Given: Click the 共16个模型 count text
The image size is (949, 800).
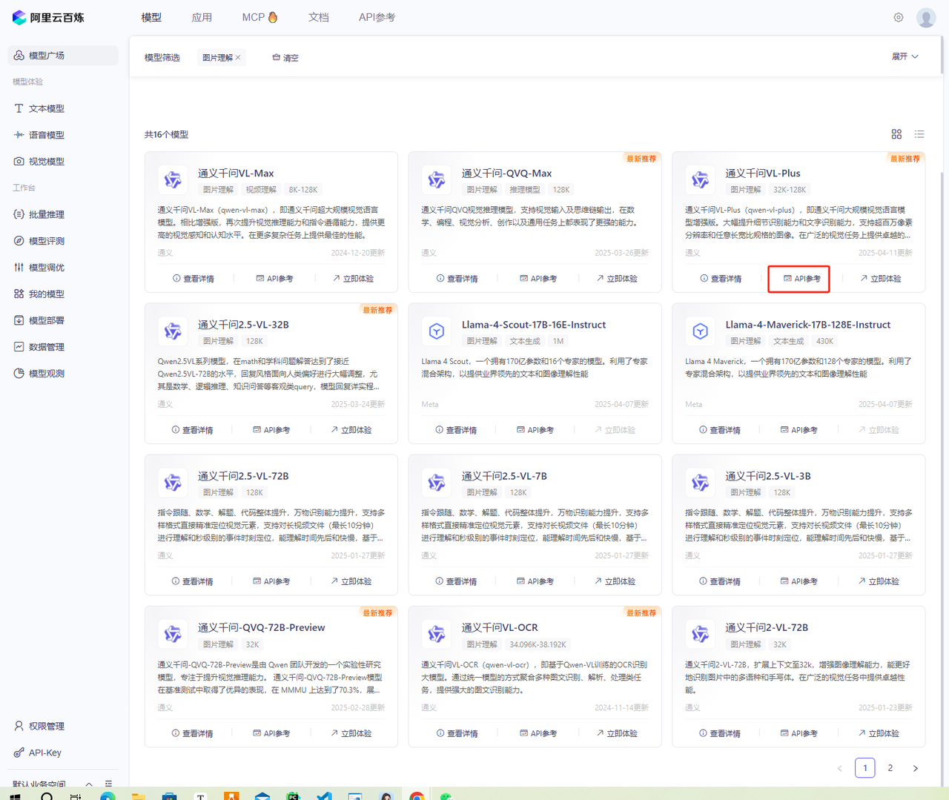Looking at the screenshot, I should point(166,134).
